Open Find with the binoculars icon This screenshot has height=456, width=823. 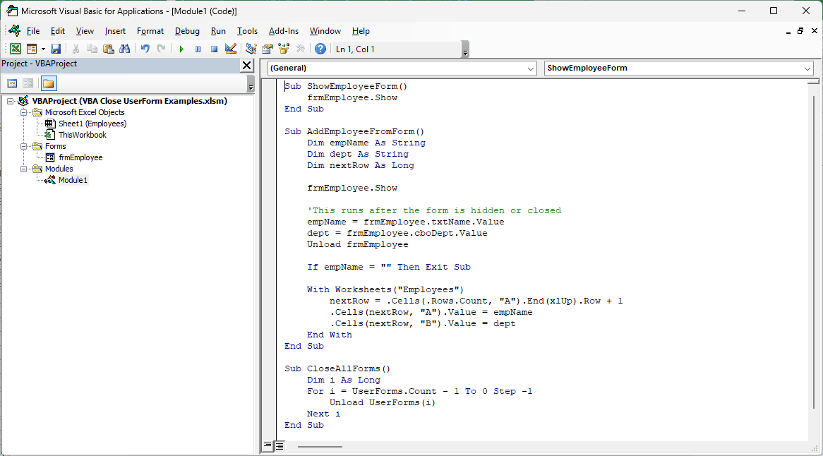(124, 49)
